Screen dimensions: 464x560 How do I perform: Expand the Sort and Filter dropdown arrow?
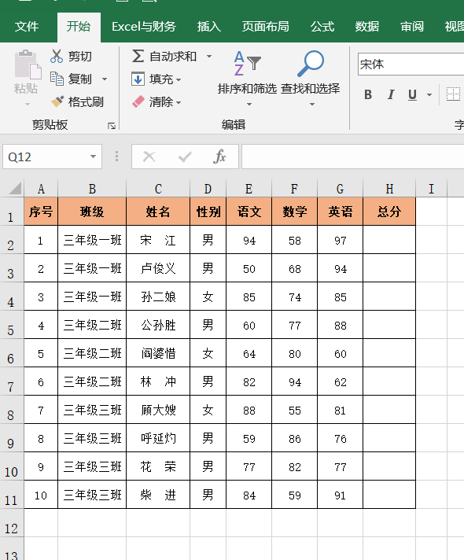click(249, 105)
